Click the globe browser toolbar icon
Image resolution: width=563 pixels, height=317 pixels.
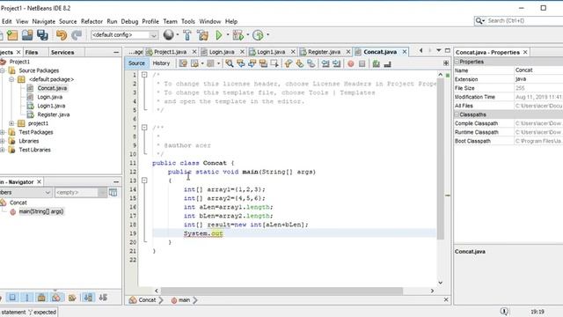pos(168,35)
